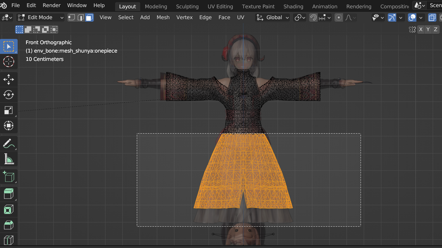Activate the Cursor tool

point(9,62)
